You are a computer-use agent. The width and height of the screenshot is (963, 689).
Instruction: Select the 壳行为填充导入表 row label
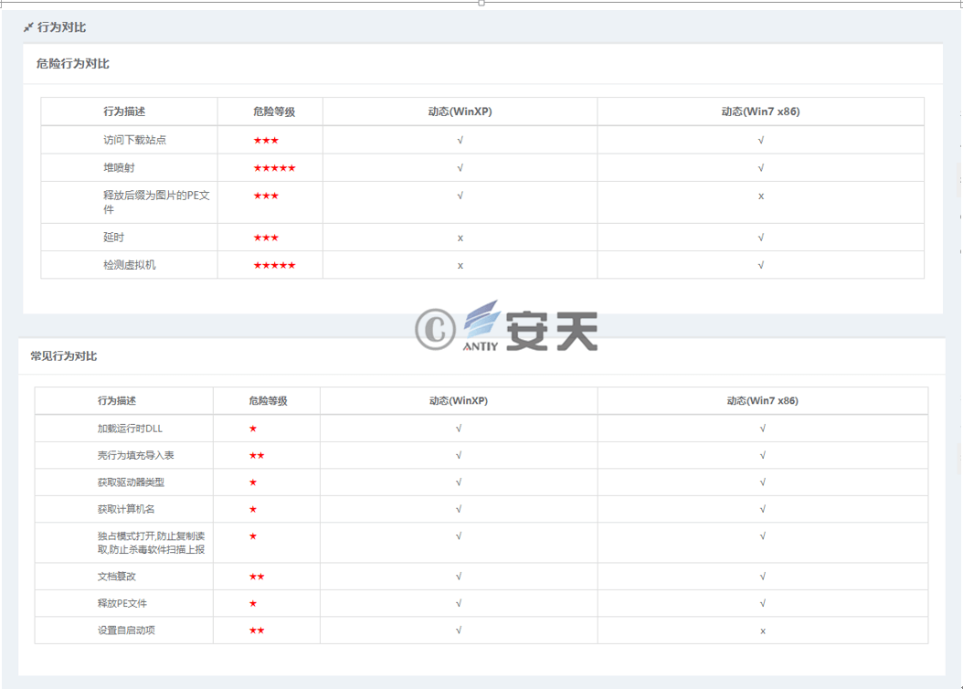click(135, 455)
